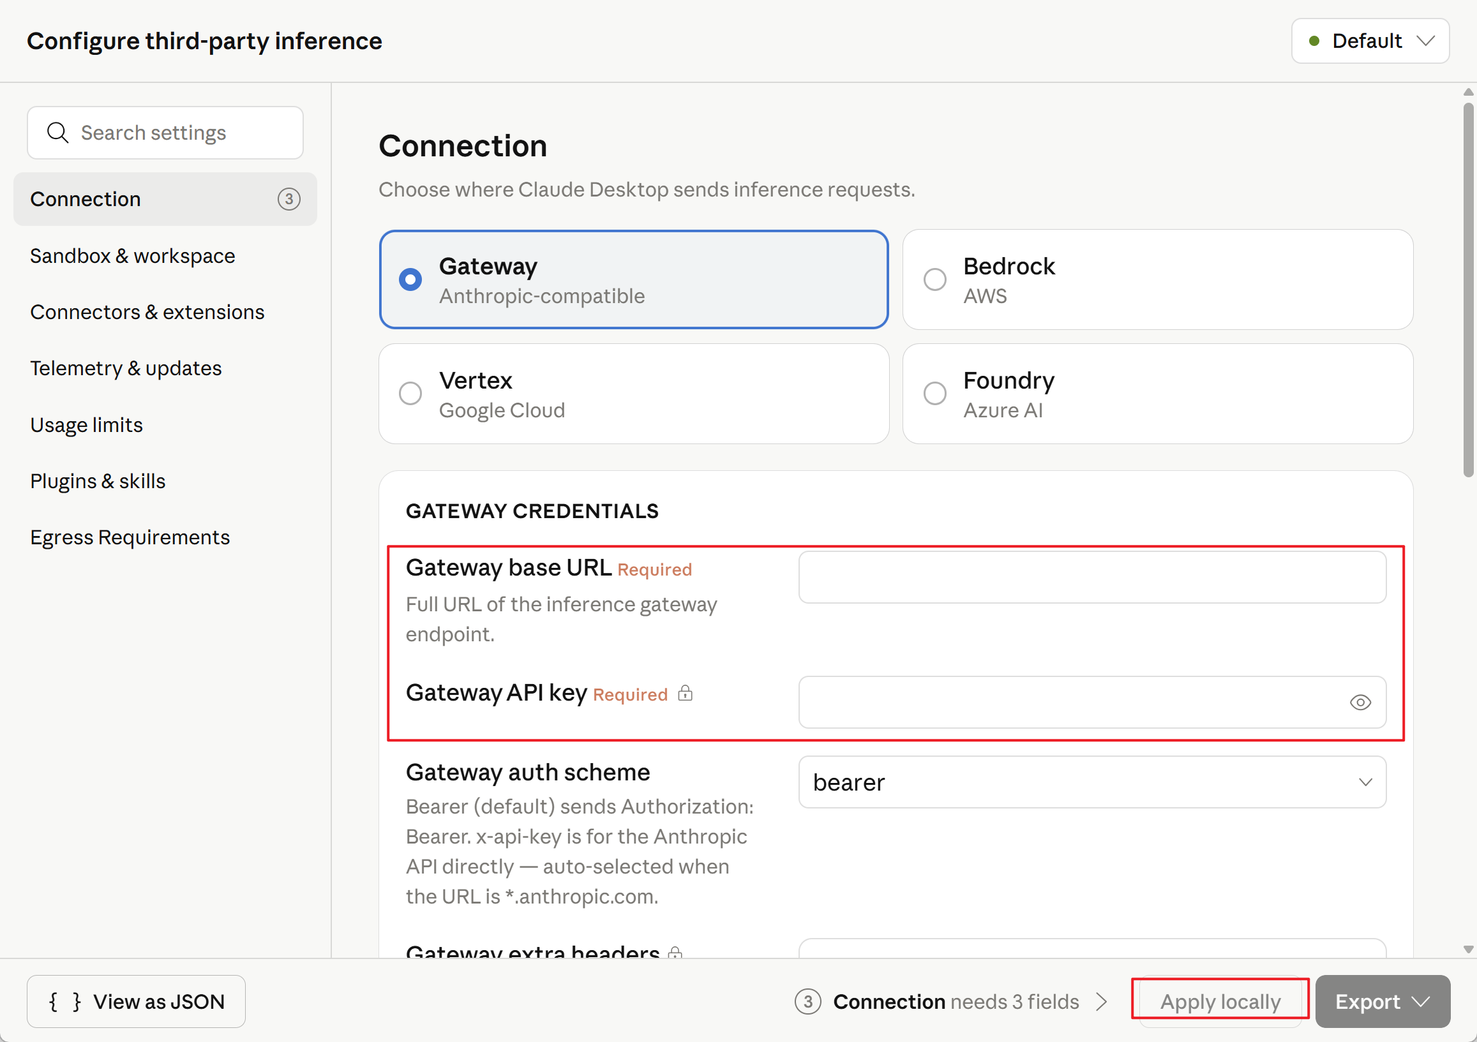Click the search magnifier icon
The image size is (1477, 1042).
point(57,133)
